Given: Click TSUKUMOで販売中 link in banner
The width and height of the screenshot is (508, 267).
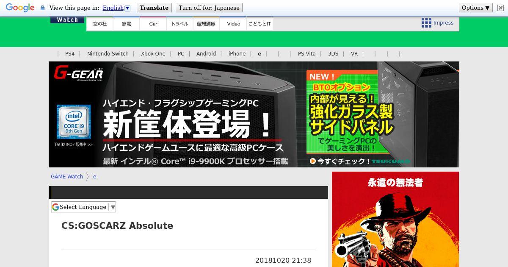Looking at the screenshot, I should pos(74,145).
